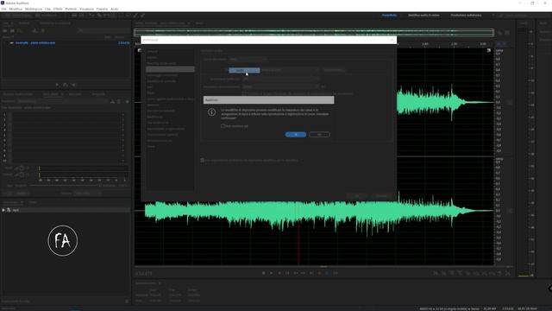Click the sample rate info in the status bar

tap(449, 309)
